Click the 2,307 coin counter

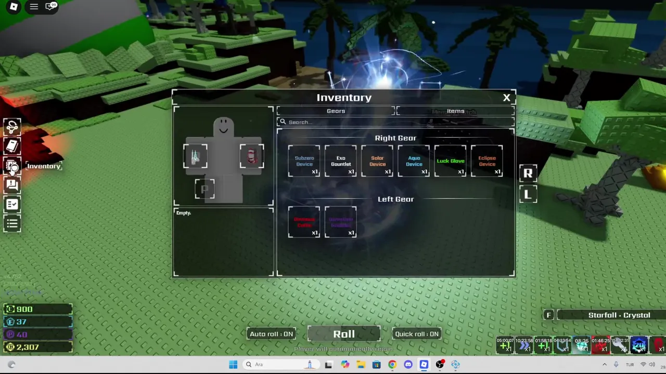(x=38, y=347)
